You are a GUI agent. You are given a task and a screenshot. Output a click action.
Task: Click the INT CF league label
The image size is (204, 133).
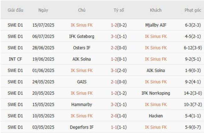[x=15, y=59]
